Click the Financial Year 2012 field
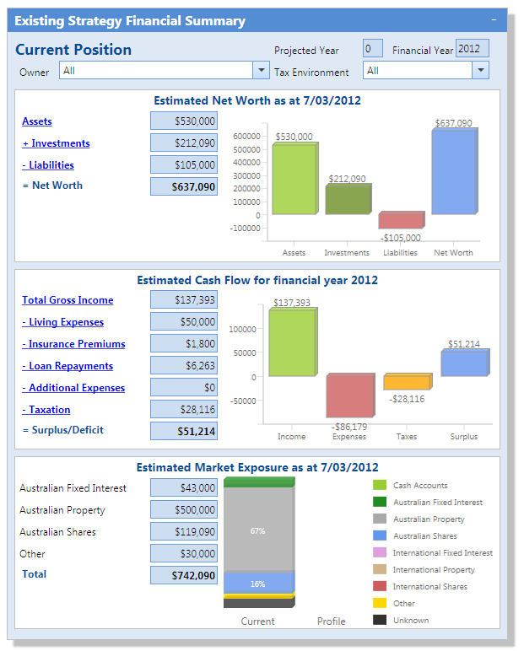The image size is (524, 651). [472, 48]
